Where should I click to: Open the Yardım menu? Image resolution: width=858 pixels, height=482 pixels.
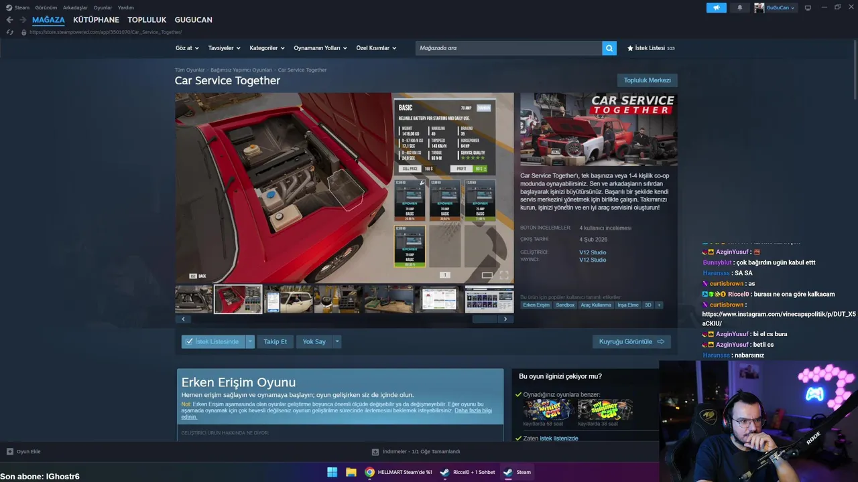[126, 7]
